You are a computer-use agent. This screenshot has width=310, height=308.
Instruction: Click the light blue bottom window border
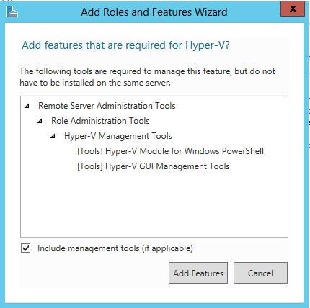click(154, 305)
